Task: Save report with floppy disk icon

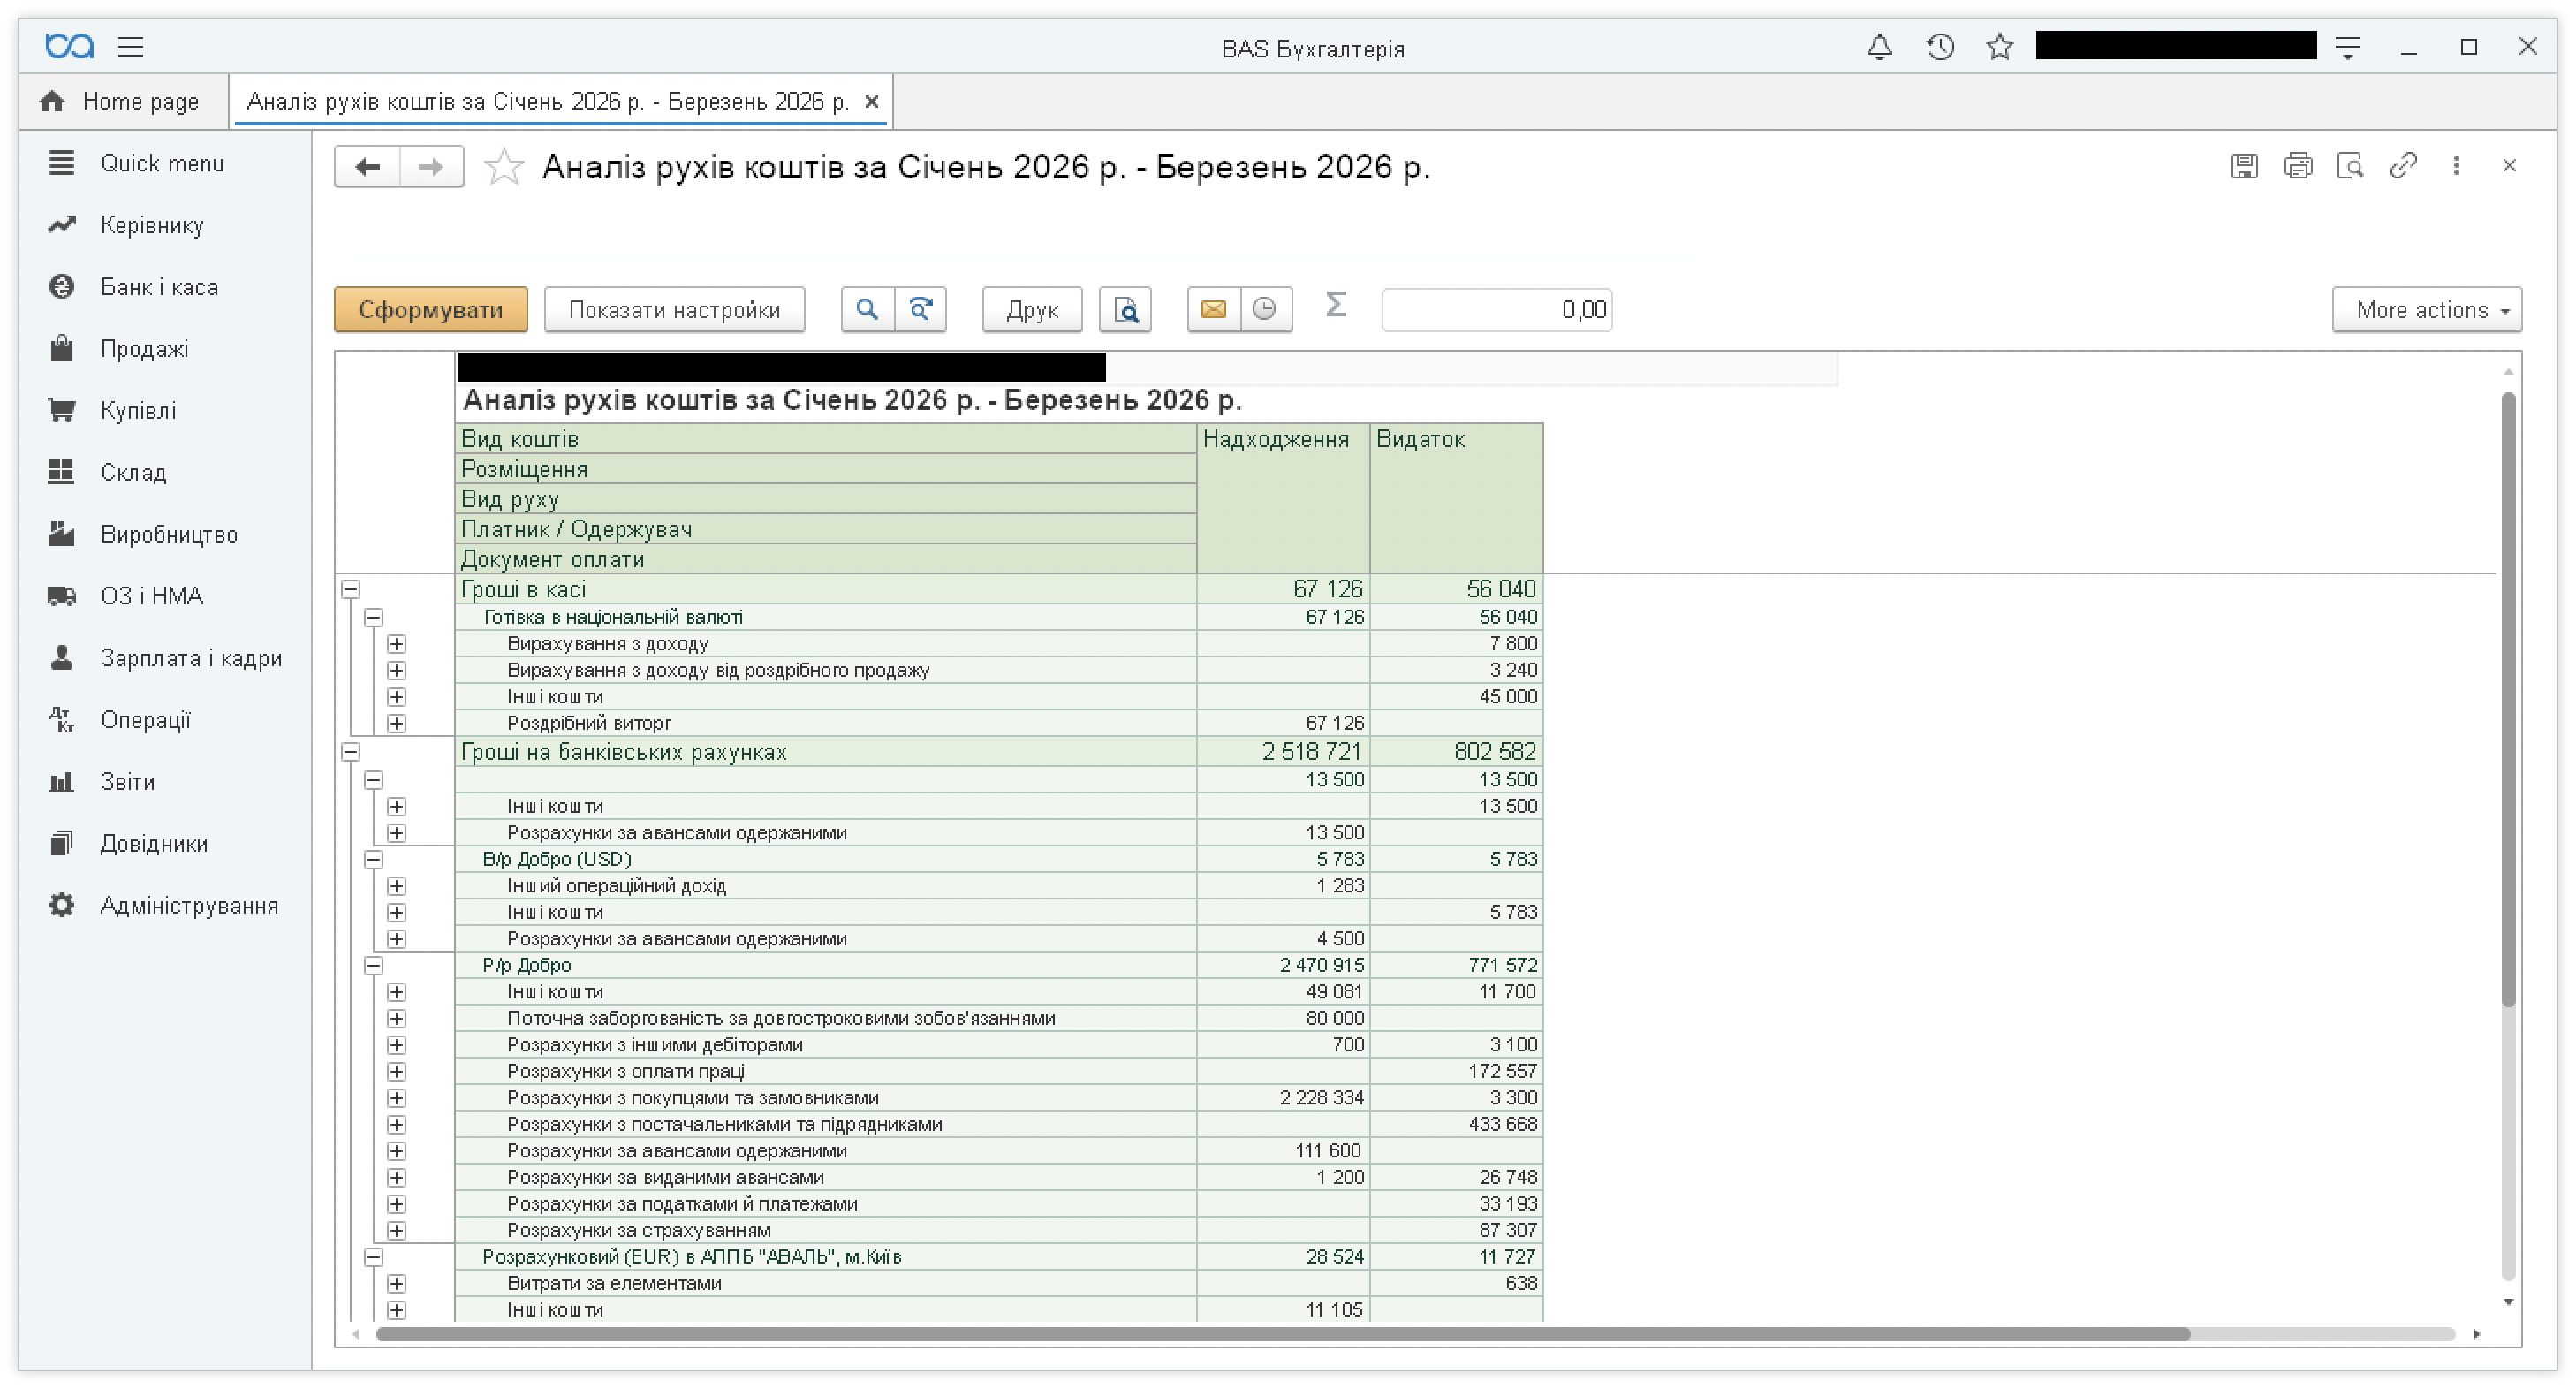Action: [x=2244, y=166]
